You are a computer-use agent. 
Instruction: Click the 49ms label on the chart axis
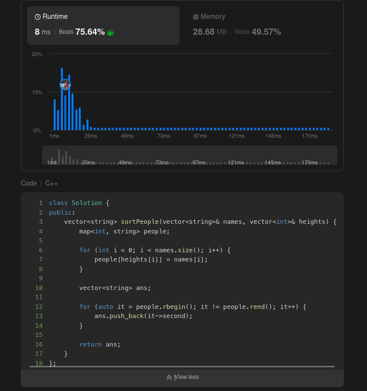(x=127, y=136)
